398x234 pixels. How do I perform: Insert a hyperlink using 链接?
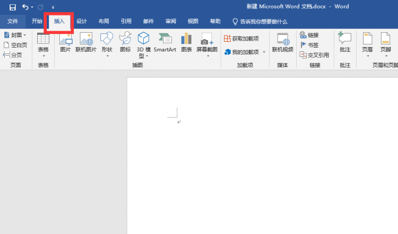pos(309,35)
